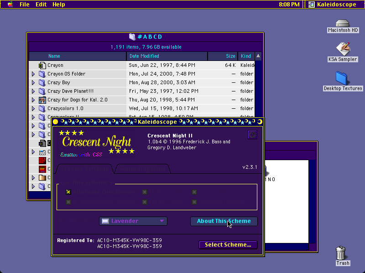Select the rainbow apple icon in the file list
The height and width of the screenshot is (273, 365).
pyautogui.click(x=42, y=169)
